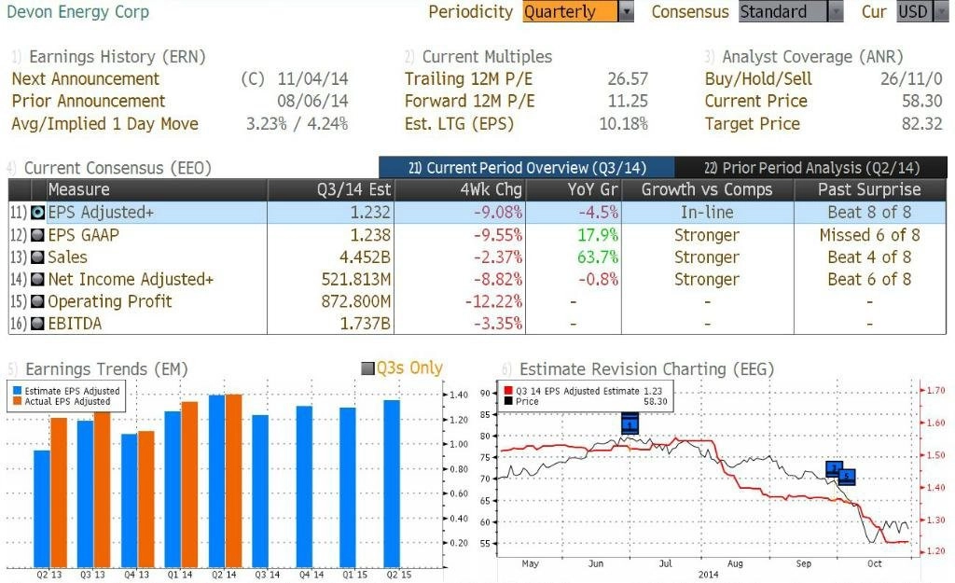The width and height of the screenshot is (955, 583).
Task: Click Buy/Hold/Sell value 26/11/0
Action: point(911,79)
